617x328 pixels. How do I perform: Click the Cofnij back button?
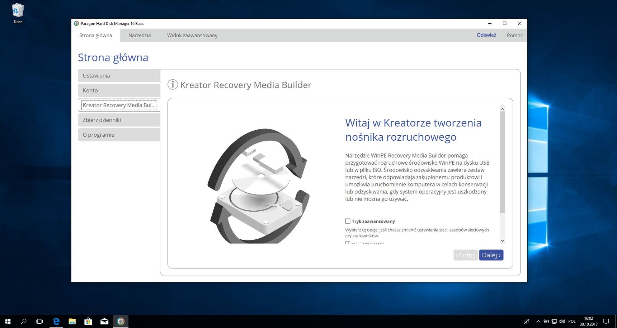466,255
